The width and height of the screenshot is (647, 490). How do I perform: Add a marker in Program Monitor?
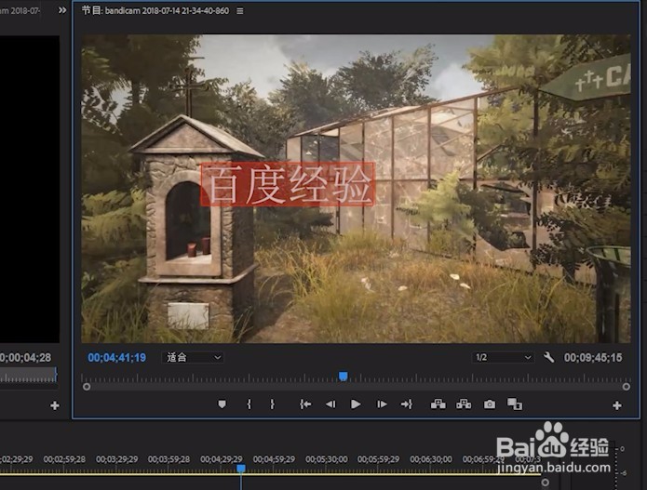[x=222, y=404]
